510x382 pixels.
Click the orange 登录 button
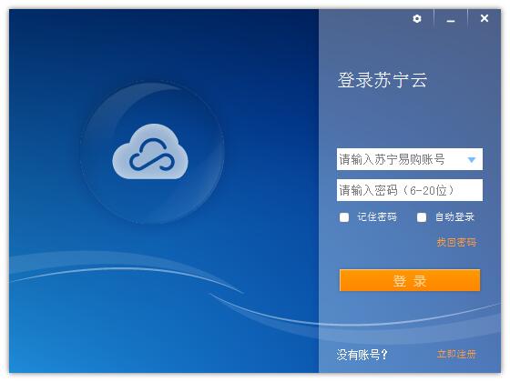pos(410,280)
